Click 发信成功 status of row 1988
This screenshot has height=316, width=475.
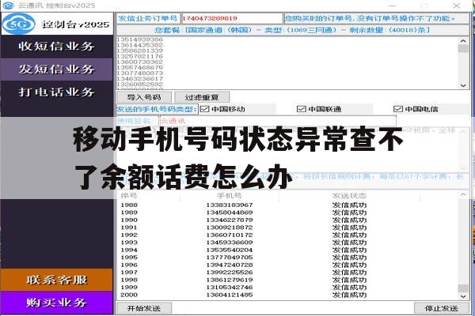(349, 205)
